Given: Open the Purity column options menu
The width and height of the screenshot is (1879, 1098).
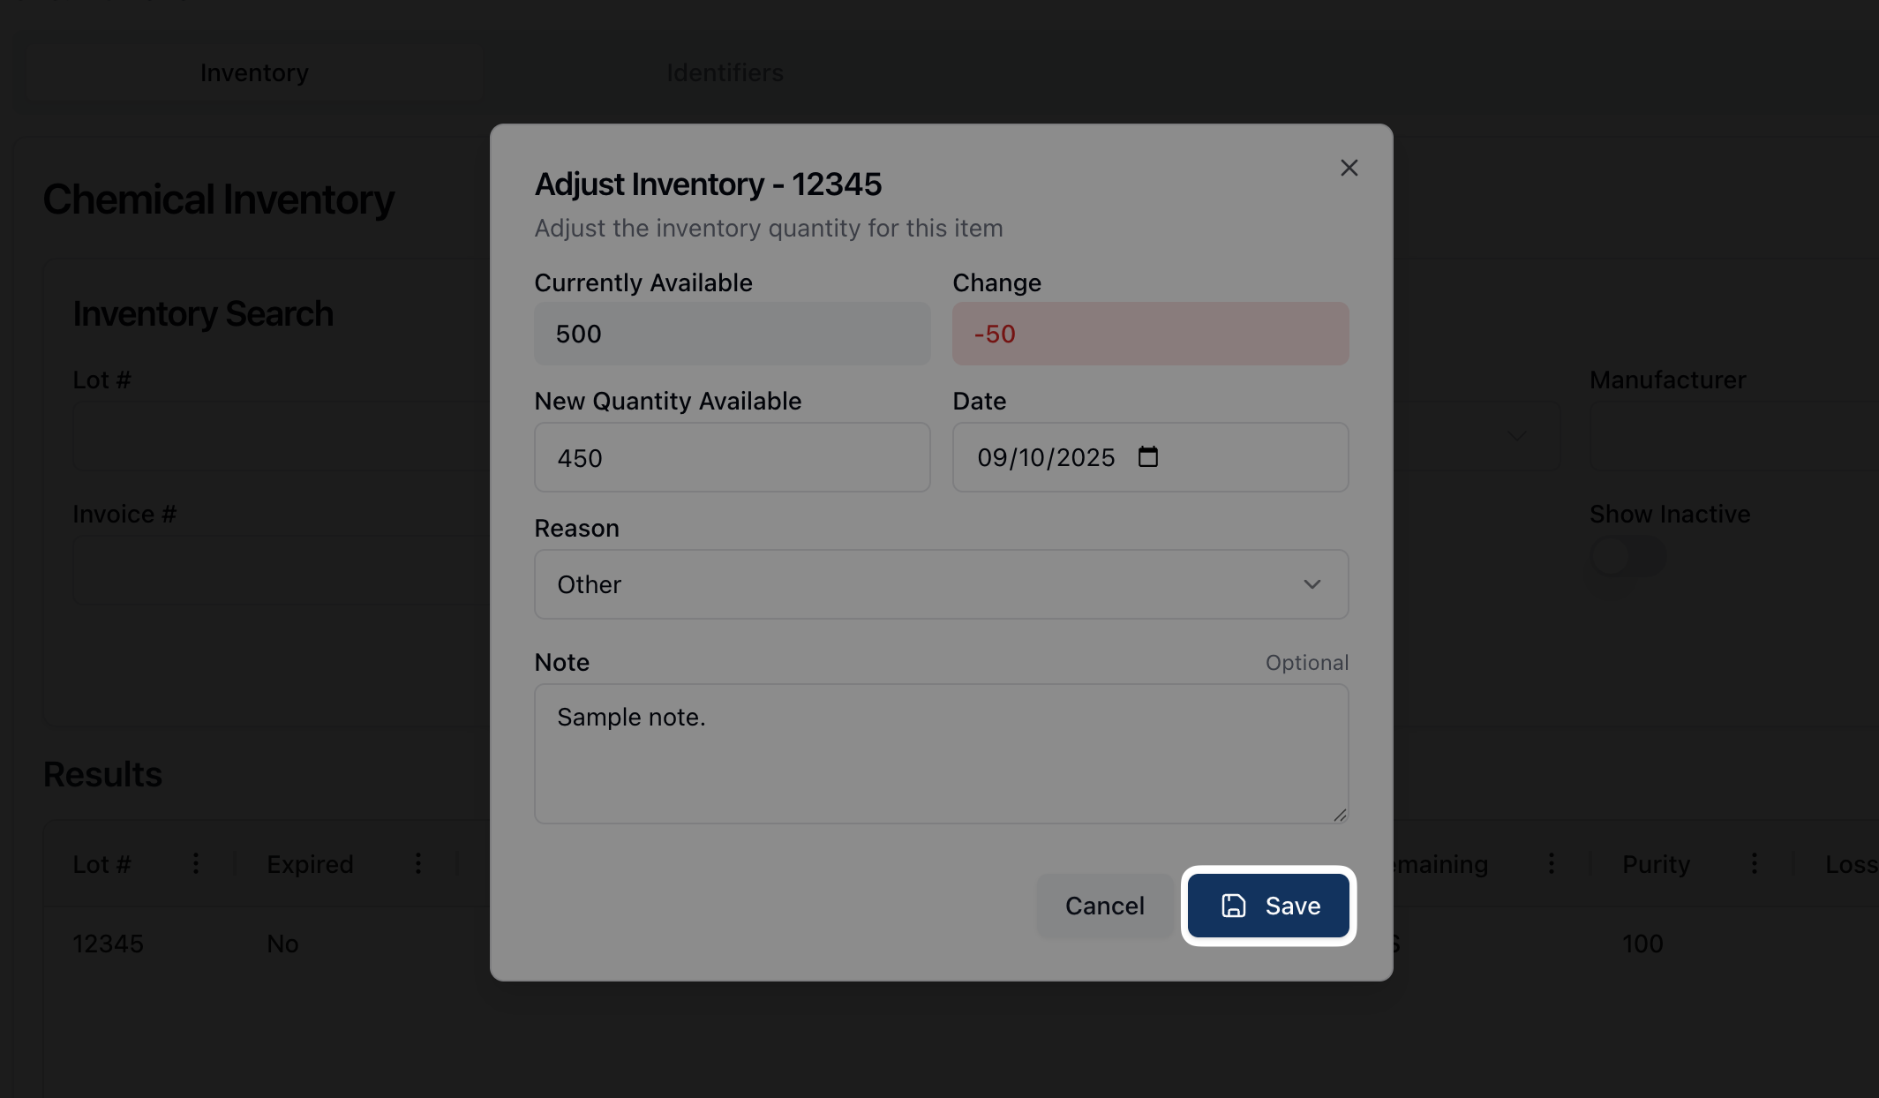Looking at the screenshot, I should (1754, 863).
